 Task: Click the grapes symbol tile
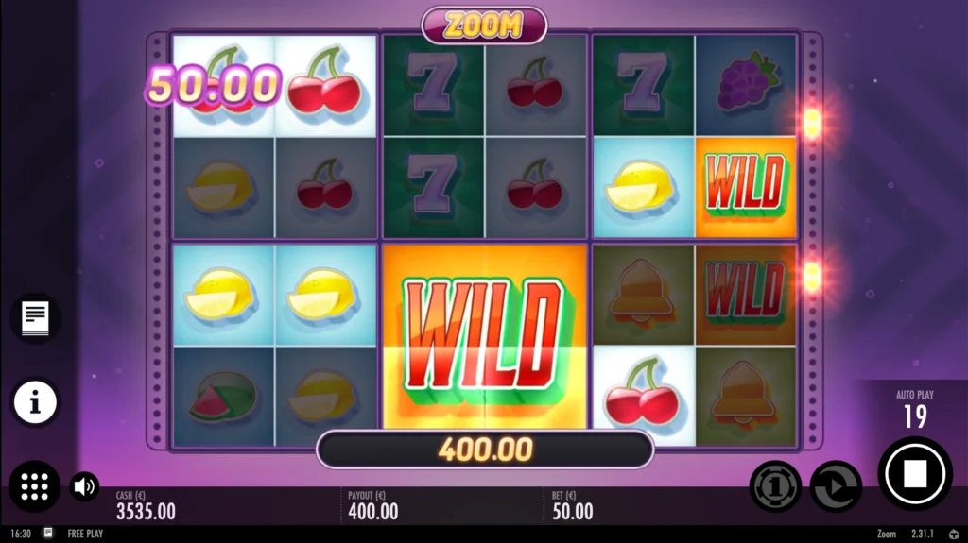point(746,85)
